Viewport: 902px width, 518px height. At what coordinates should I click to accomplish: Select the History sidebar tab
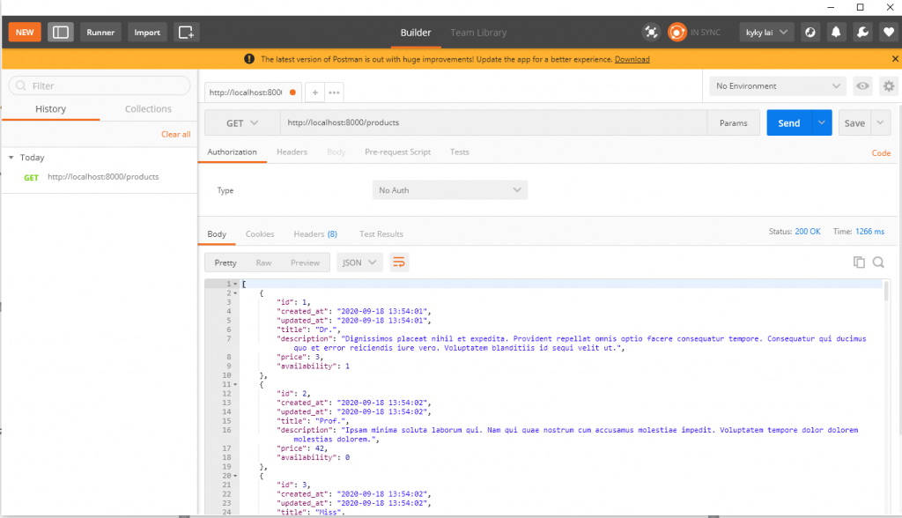50,108
